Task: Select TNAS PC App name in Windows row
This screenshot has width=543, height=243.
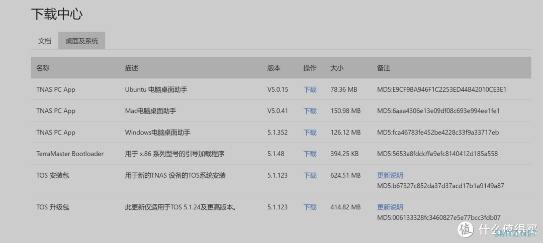Action: point(56,133)
